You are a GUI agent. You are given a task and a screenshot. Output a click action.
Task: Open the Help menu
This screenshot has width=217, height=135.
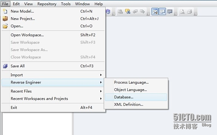click(99, 4)
